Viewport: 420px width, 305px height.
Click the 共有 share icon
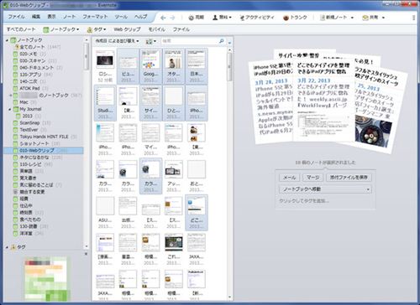coord(365,18)
